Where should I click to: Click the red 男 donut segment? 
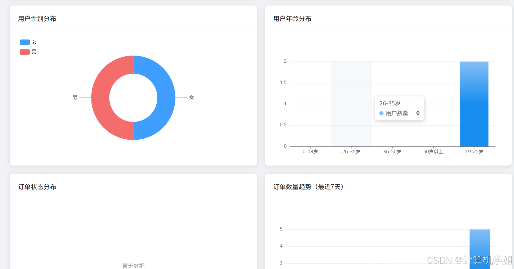coord(100,98)
